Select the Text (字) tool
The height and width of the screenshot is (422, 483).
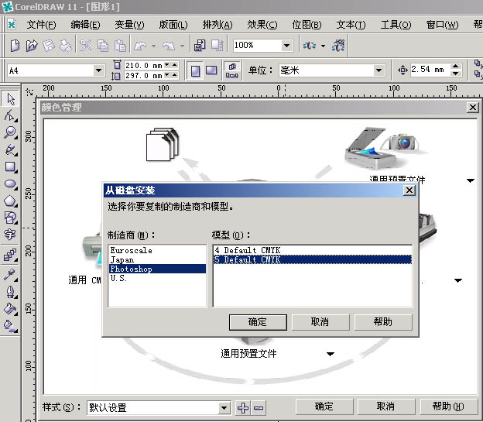click(10, 235)
